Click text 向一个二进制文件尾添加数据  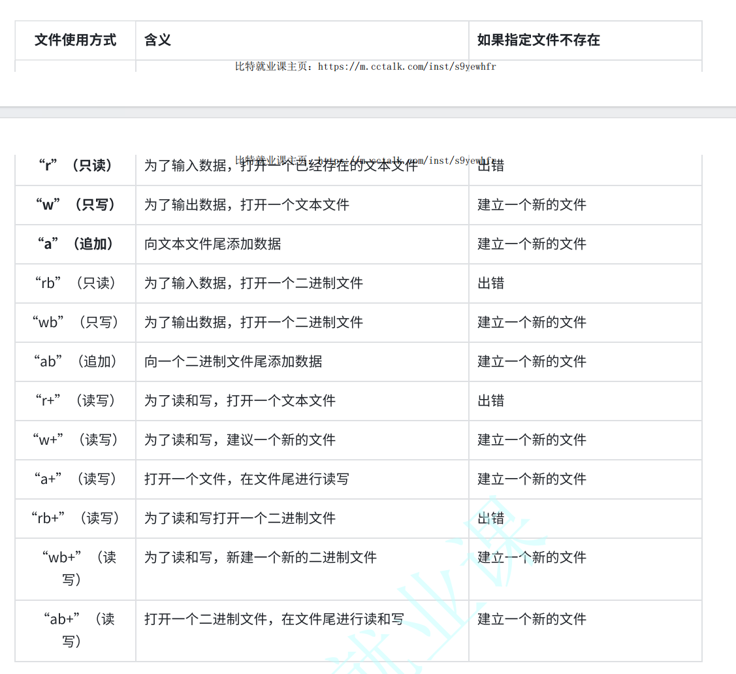[x=233, y=361]
